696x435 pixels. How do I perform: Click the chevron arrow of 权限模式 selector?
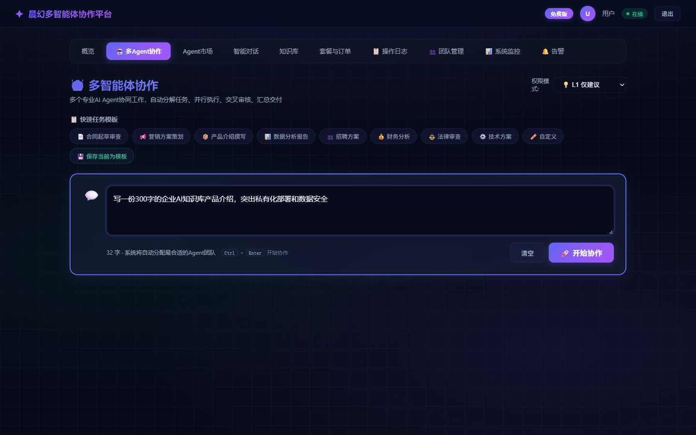coord(622,85)
